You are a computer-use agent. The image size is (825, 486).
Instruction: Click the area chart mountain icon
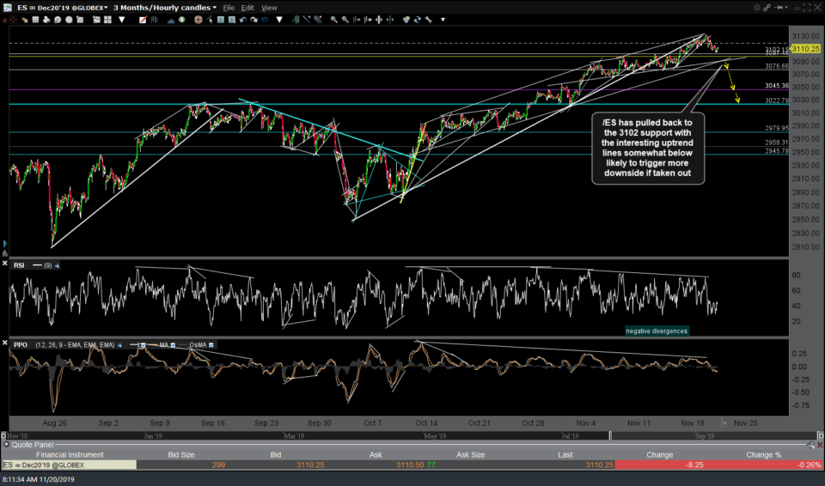click(x=170, y=20)
